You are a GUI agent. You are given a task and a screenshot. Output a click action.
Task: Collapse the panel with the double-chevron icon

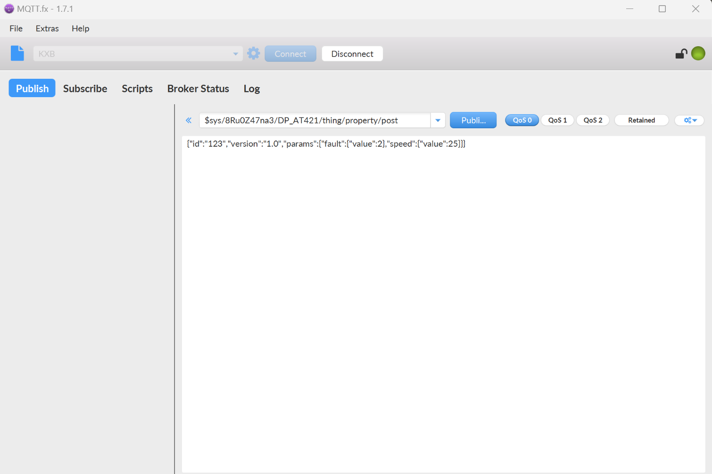189,120
